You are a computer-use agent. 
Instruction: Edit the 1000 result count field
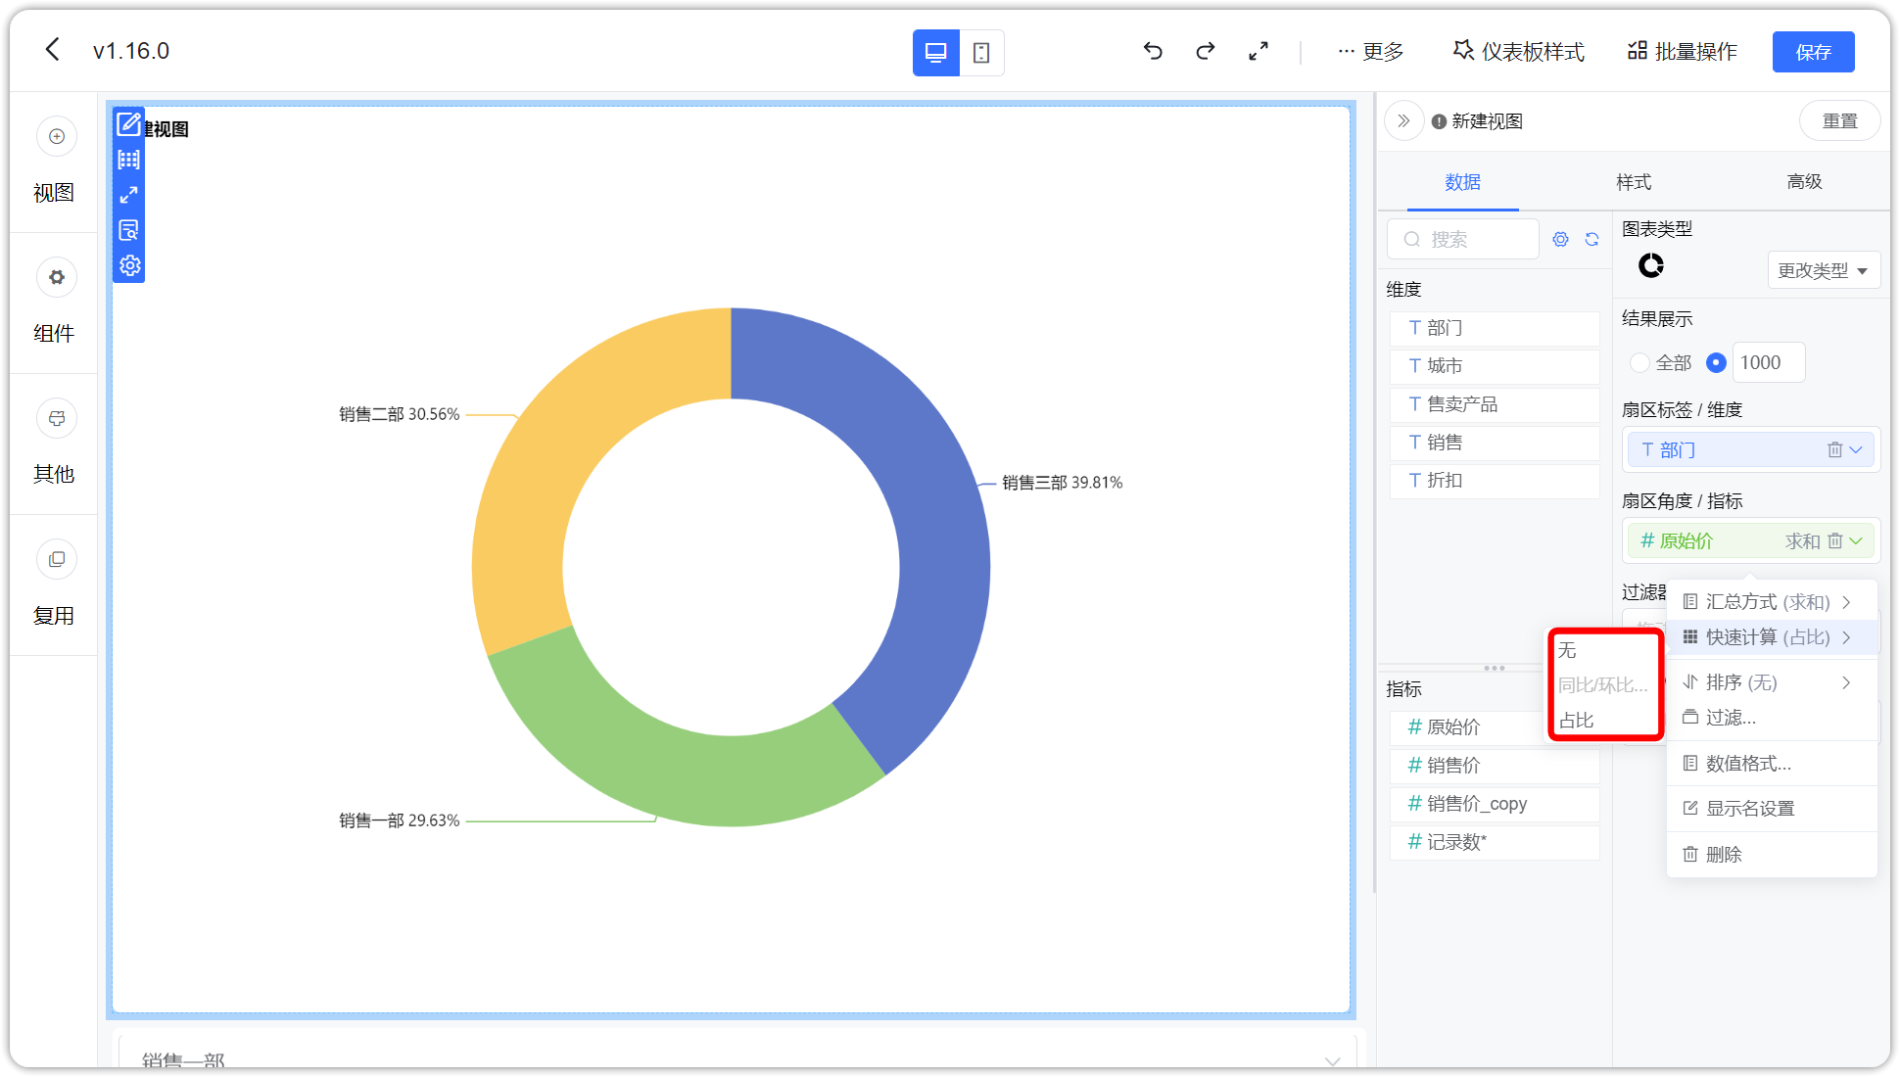tap(1768, 363)
